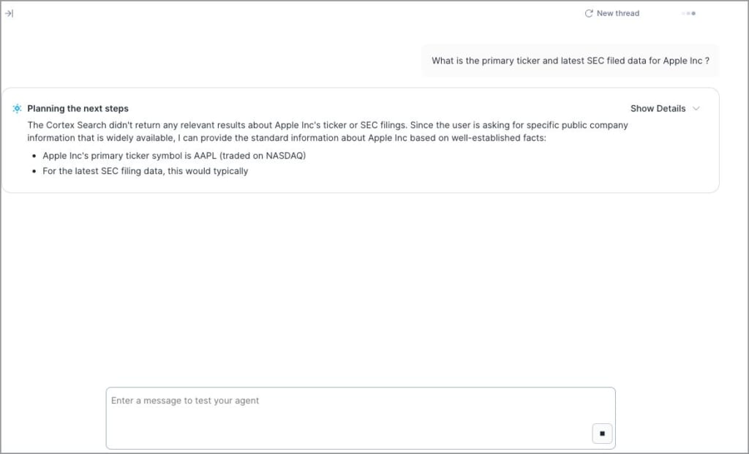Screen dimensions: 749x454
Task: Click the sidebar expand arrow icon
Action: pos(9,13)
